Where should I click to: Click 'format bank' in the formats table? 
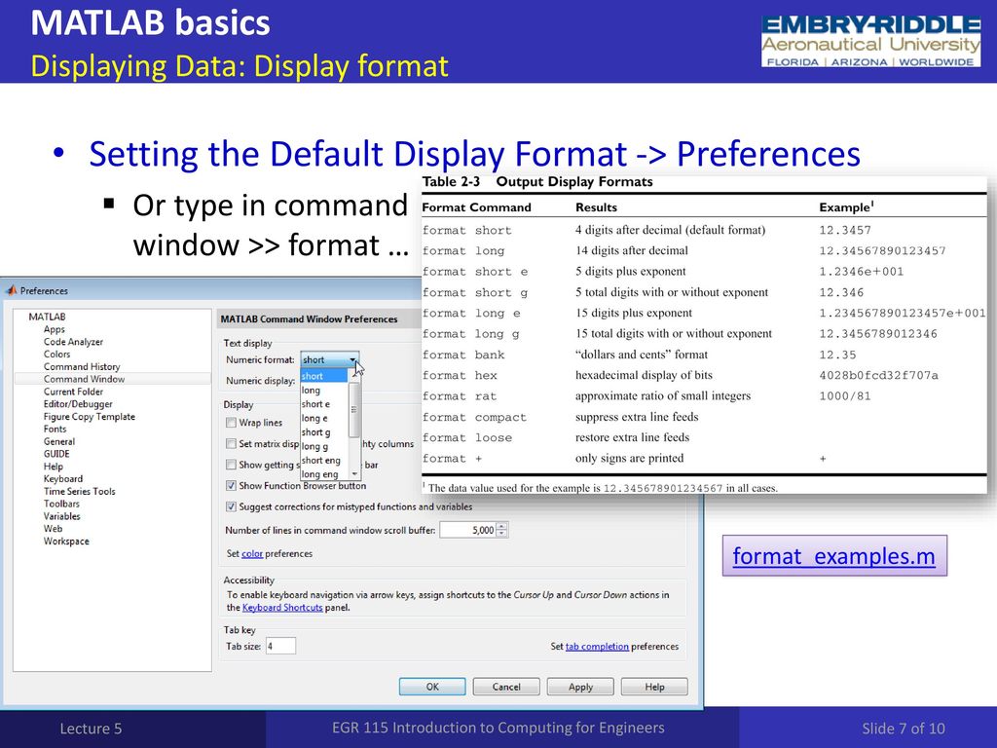tap(462, 355)
